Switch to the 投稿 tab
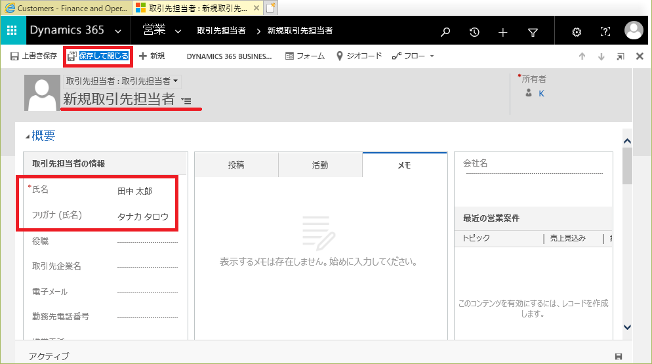This screenshot has height=364, width=652. (236, 165)
